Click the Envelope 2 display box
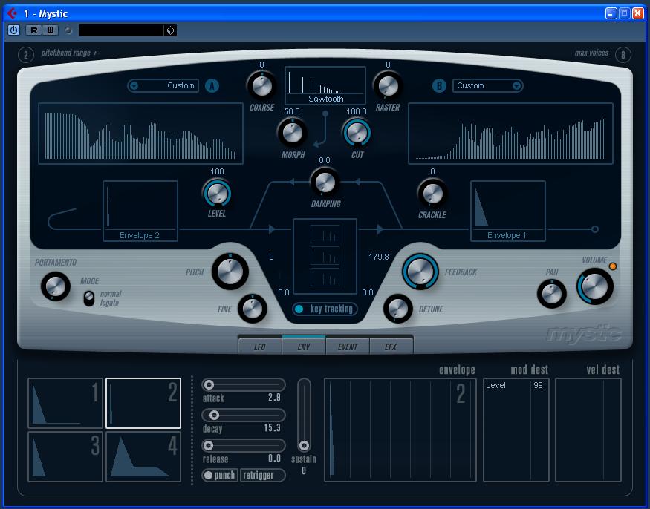Screen dimensions: 650x509 [x=140, y=211]
